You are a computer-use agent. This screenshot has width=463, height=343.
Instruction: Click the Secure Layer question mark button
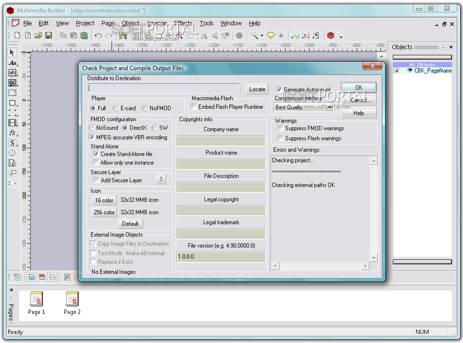coord(161,179)
